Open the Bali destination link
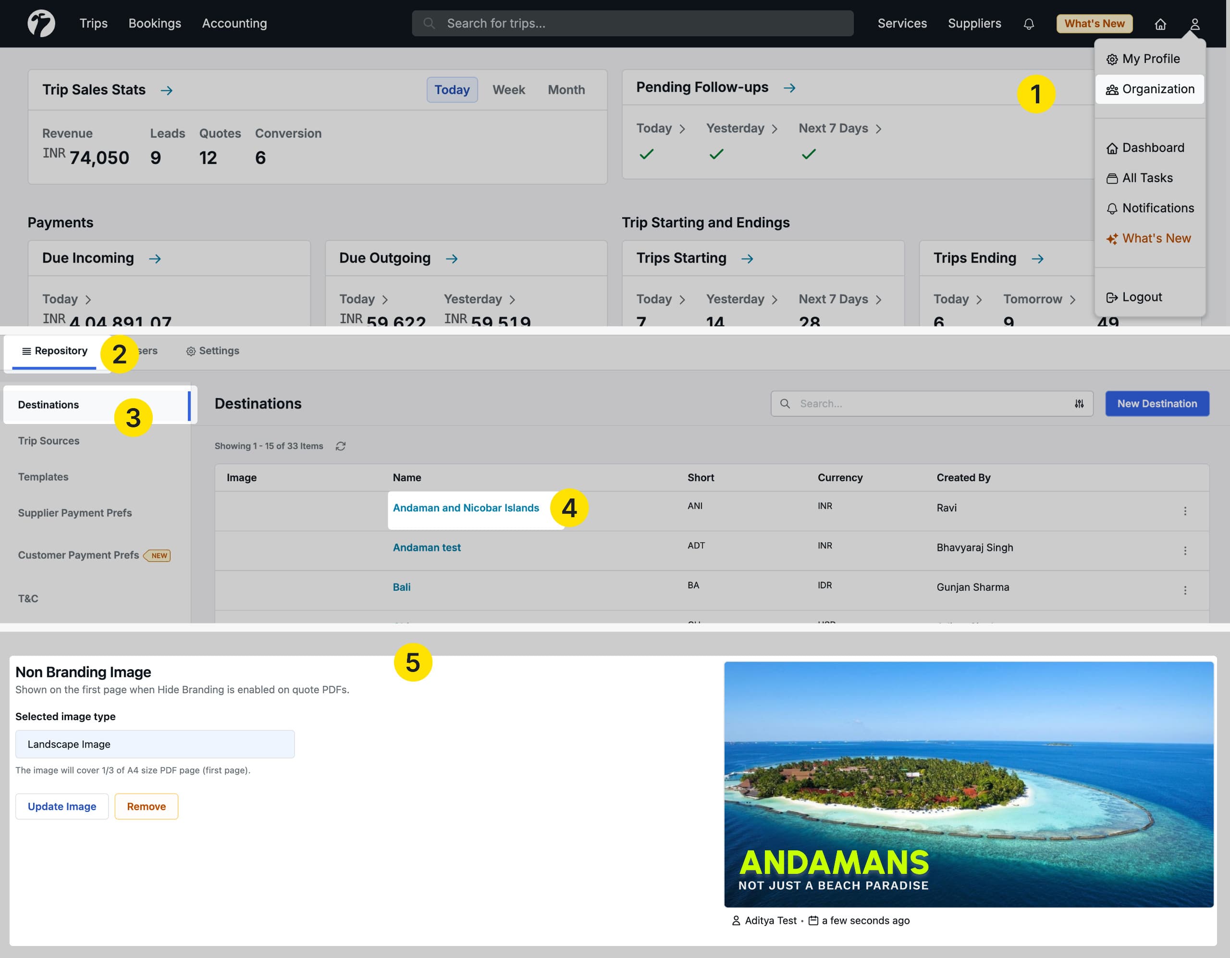 pyautogui.click(x=402, y=587)
